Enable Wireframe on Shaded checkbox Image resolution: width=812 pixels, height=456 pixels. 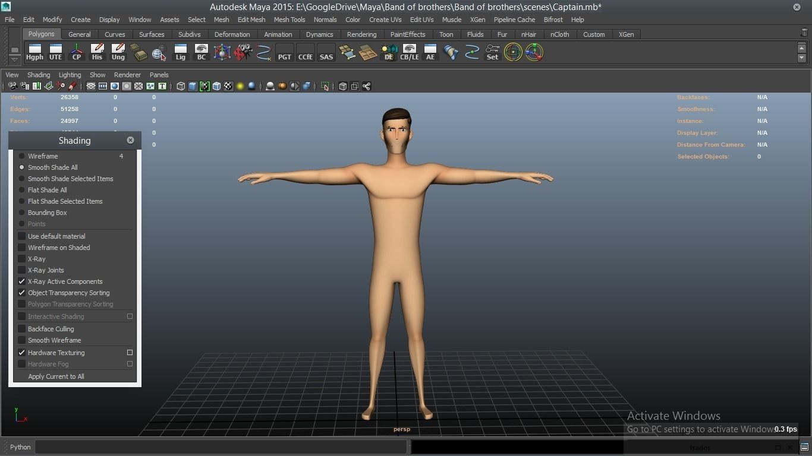point(22,248)
